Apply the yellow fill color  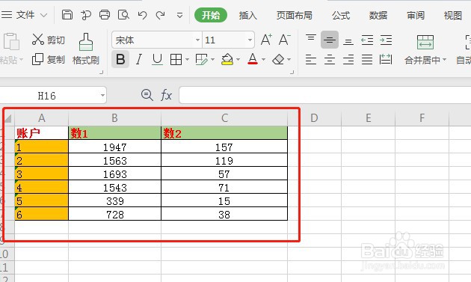tap(227, 59)
